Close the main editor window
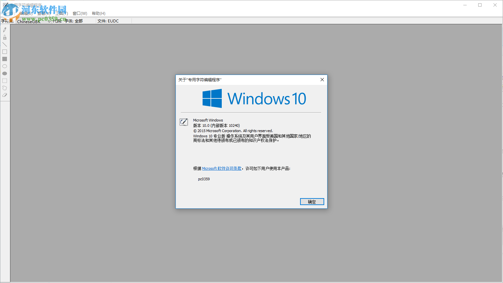 coord(495,5)
